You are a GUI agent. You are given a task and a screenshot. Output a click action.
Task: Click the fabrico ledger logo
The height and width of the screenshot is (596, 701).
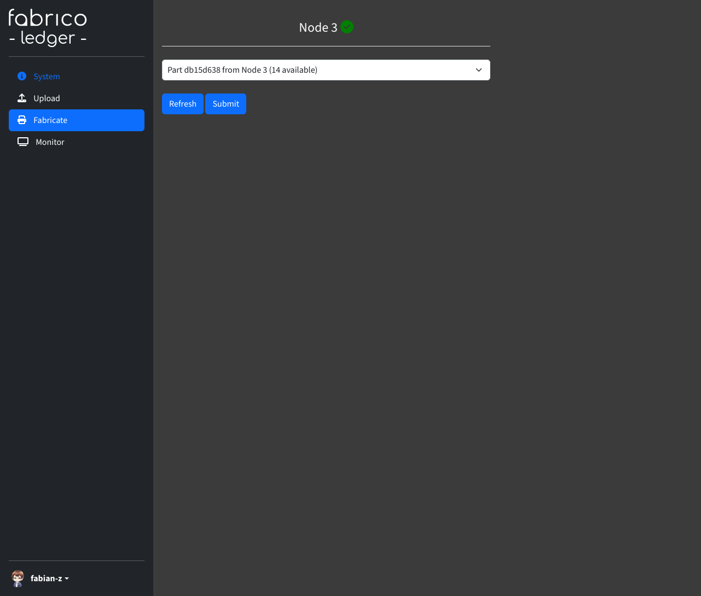click(48, 27)
